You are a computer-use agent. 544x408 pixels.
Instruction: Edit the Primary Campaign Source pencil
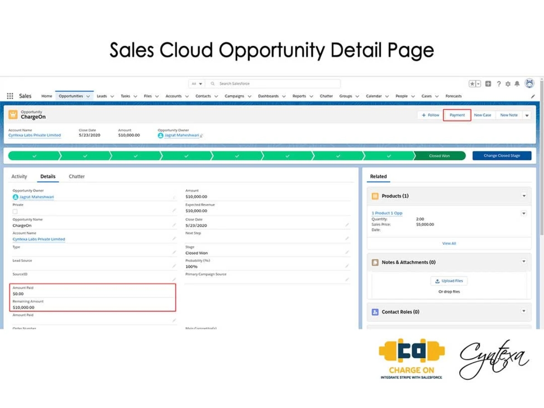pyautogui.click(x=347, y=280)
